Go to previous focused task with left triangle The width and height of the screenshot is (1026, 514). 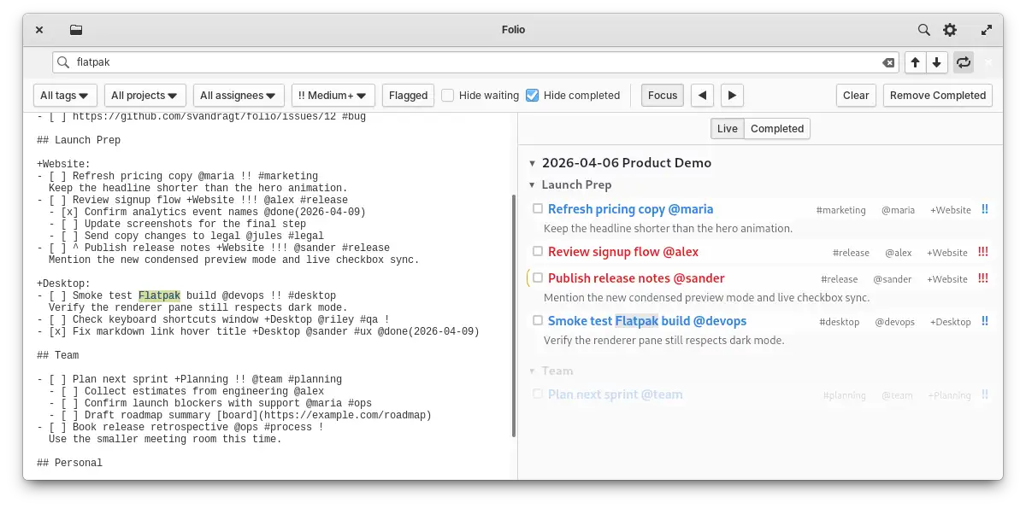pyautogui.click(x=702, y=96)
